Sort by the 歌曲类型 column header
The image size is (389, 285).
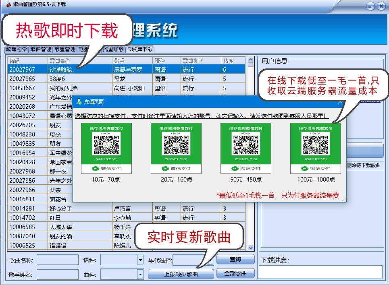point(201,61)
